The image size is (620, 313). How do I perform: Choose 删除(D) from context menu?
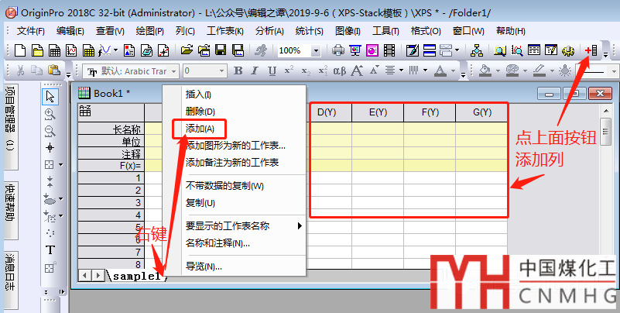[x=200, y=112]
